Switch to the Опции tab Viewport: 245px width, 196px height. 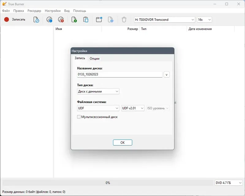pyautogui.click(x=95, y=58)
